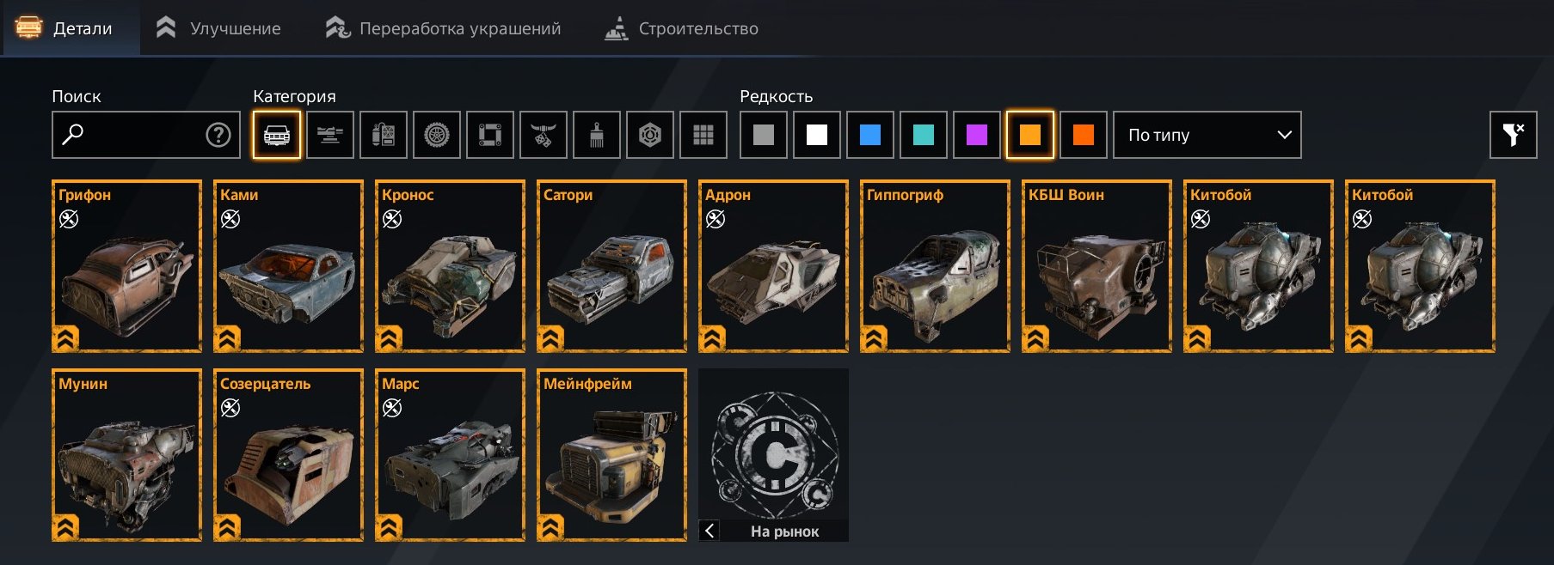Toggle the purple rarity filter
Screen dimensions: 1554x565
(x=977, y=135)
